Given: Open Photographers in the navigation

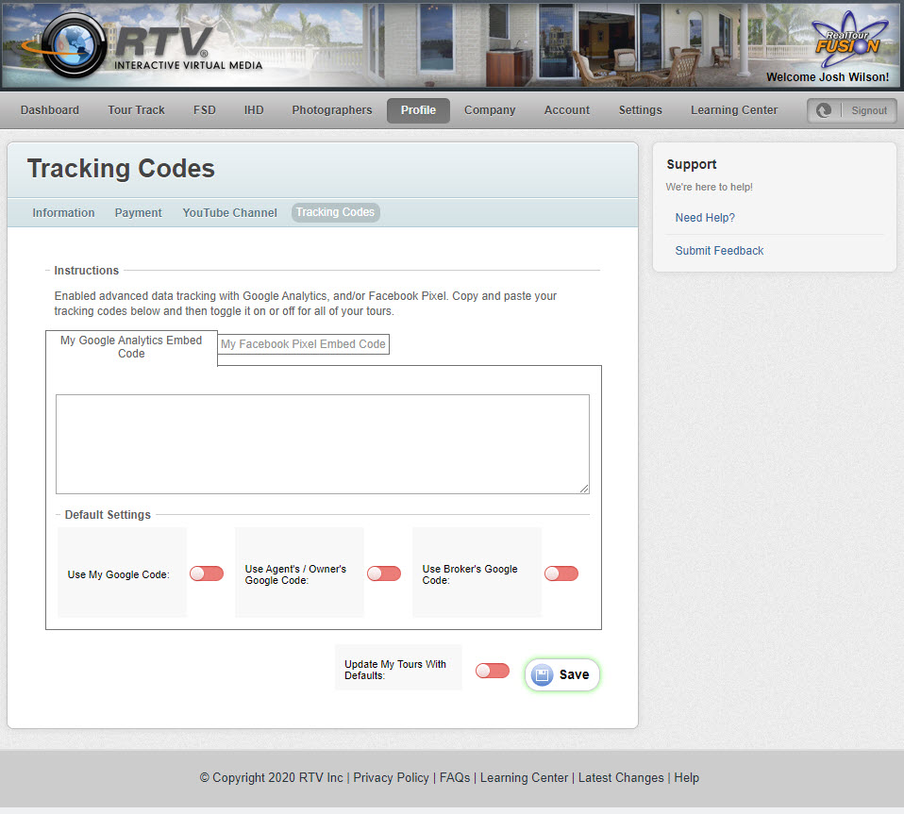Looking at the screenshot, I should coord(332,110).
